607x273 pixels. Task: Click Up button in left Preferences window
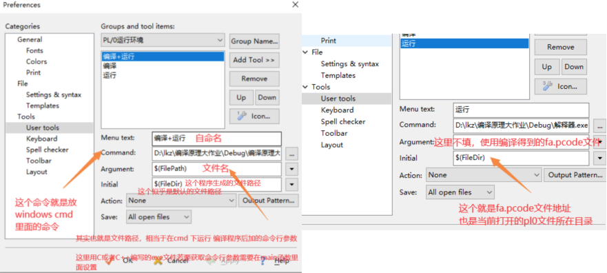click(241, 98)
